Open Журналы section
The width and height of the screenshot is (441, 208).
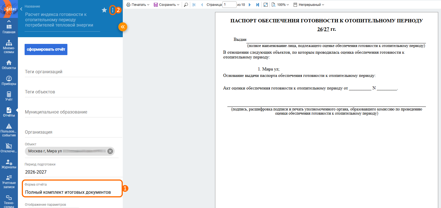pos(9,164)
